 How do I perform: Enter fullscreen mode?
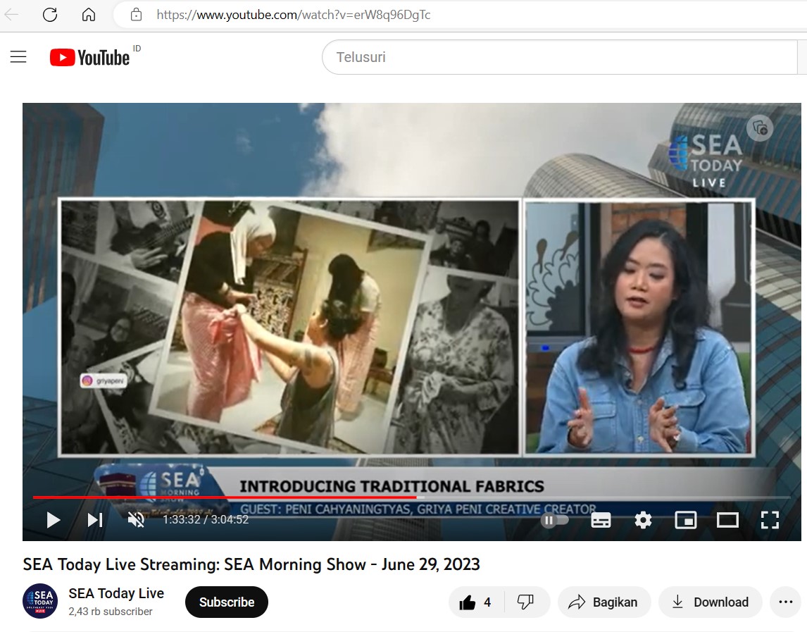coord(770,520)
